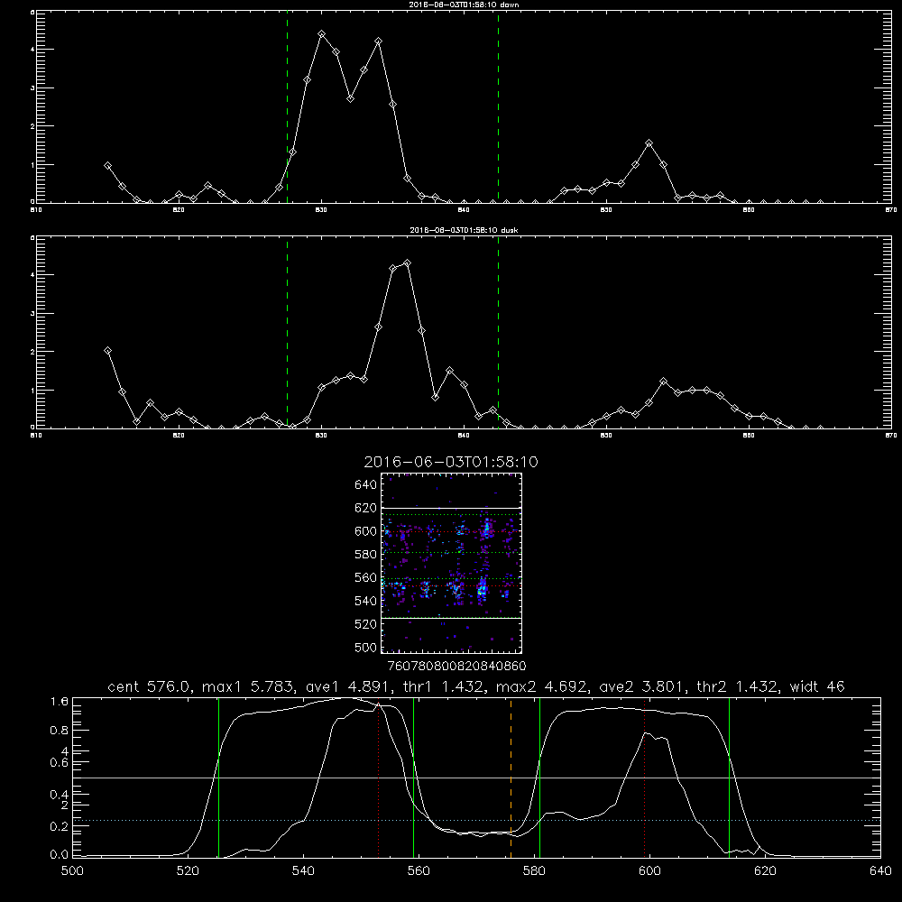Select the 4 label on dusk plot y-axis

click(x=32, y=274)
